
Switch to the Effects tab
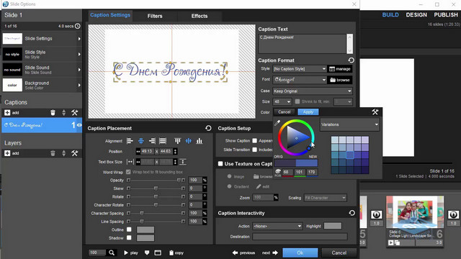[200, 16]
